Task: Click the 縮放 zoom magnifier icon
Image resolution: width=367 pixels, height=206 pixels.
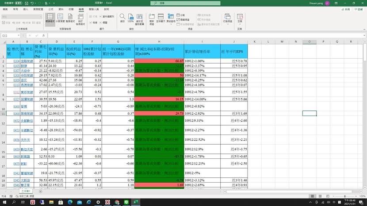Action: coord(122,18)
